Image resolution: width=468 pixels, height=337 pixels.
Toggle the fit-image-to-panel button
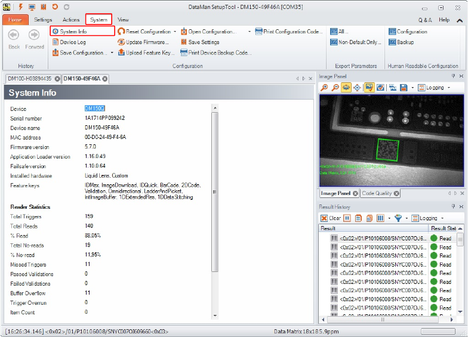pyautogui.click(x=346, y=88)
